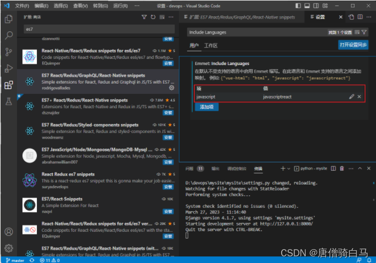The width and height of the screenshot is (376, 263).
Task: Toggle bottom panel layout icon
Action: pyautogui.click(x=307, y=6)
